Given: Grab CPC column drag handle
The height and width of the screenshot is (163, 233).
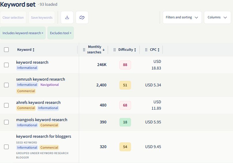Looking at the screenshot, I should click(x=146, y=50).
